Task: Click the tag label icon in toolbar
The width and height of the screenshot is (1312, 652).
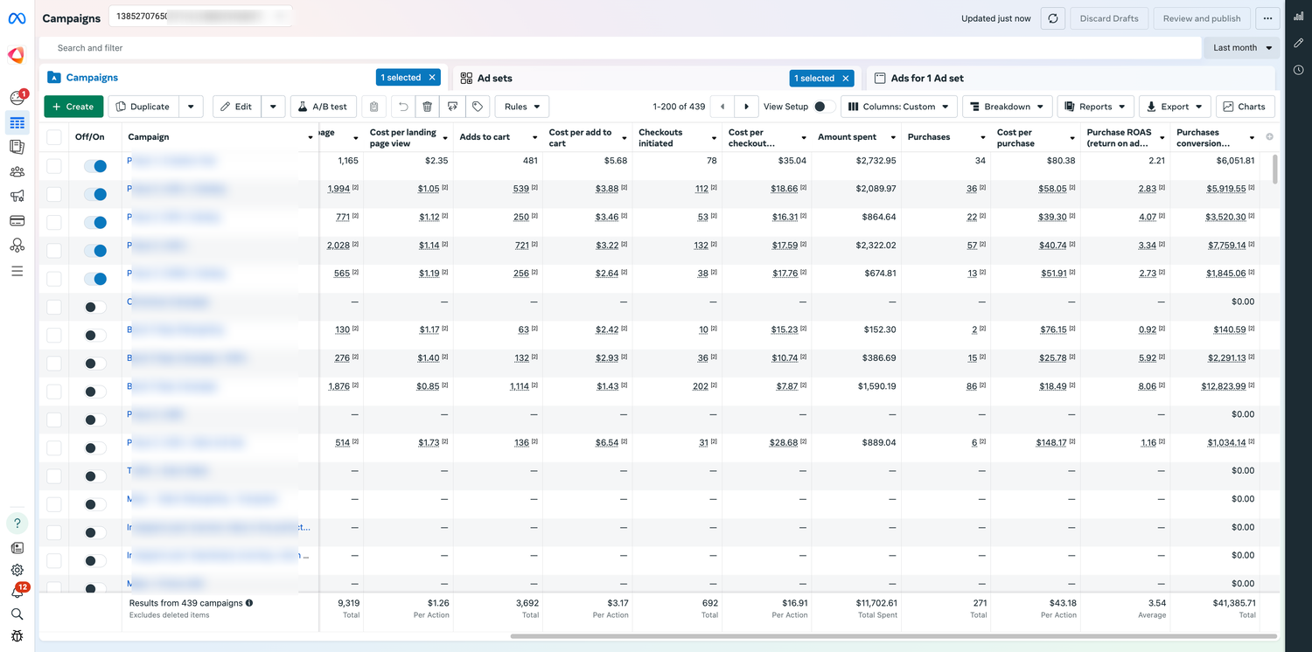Action: tap(477, 107)
